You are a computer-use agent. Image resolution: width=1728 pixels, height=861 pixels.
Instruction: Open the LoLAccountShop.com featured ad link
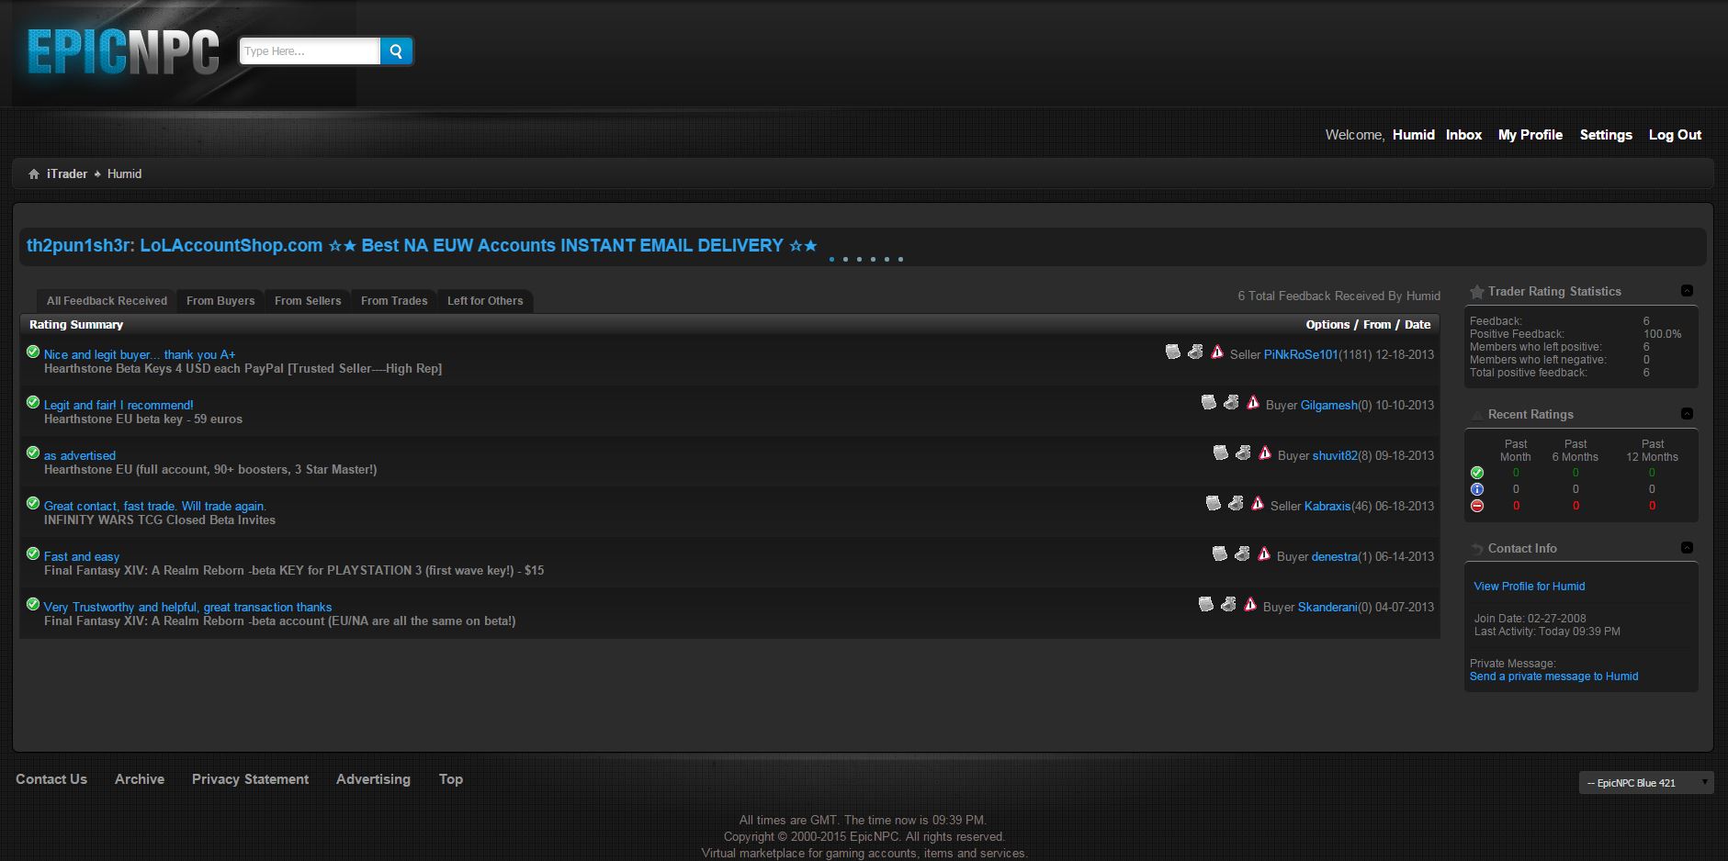pos(422,245)
